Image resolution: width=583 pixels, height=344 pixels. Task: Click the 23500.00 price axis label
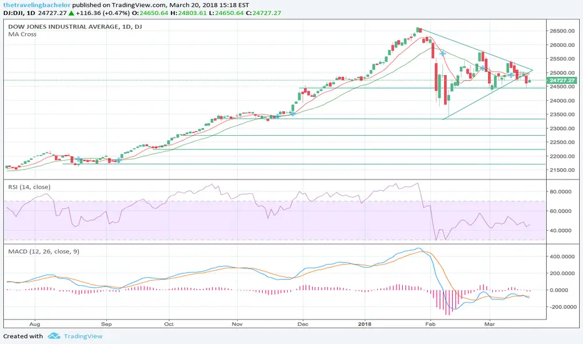(x=562, y=114)
